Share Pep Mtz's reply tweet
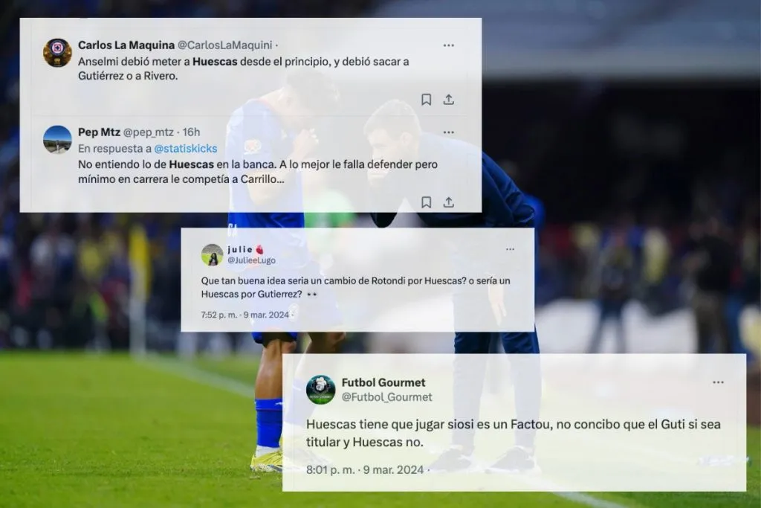 click(448, 202)
